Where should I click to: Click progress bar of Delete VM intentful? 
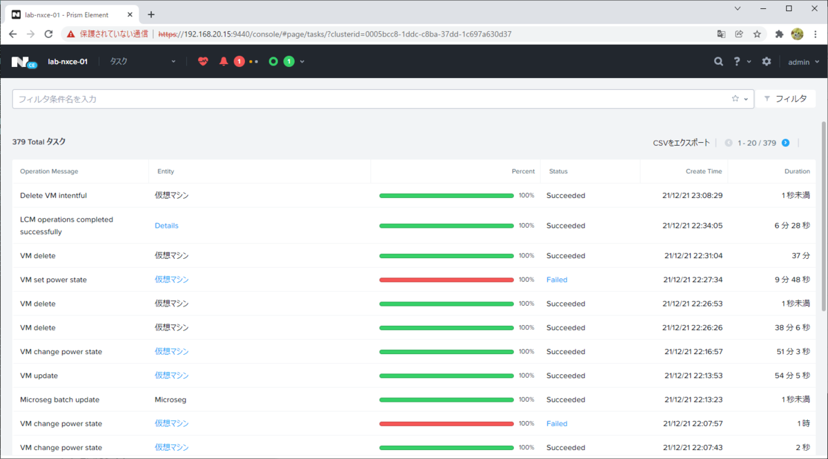tap(446, 195)
